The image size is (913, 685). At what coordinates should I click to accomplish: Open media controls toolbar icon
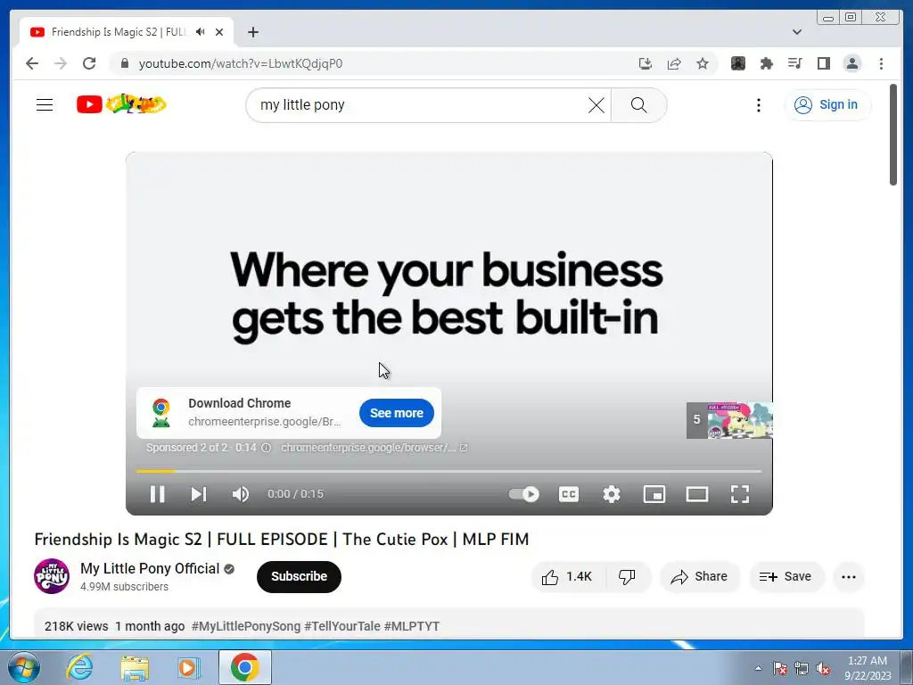coord(794,63)
